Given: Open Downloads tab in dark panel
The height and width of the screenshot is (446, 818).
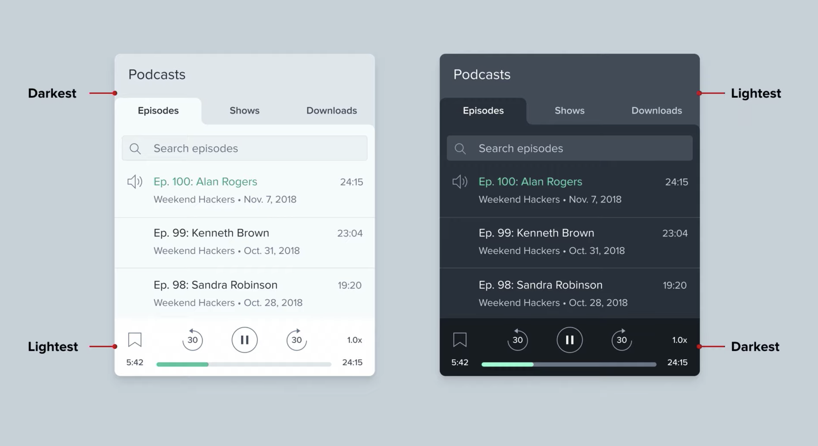Looking at the screenshot, I should [656, 111].
